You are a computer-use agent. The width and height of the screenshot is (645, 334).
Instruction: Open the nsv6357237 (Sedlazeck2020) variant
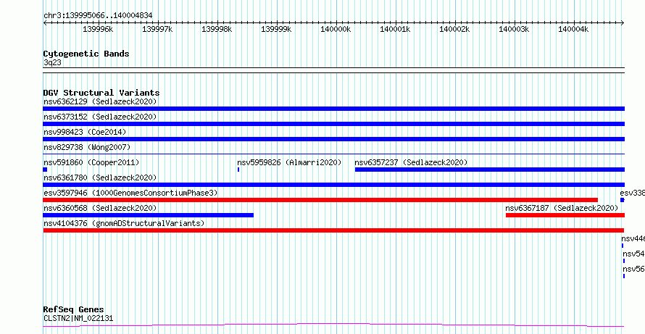coord(412,162)
